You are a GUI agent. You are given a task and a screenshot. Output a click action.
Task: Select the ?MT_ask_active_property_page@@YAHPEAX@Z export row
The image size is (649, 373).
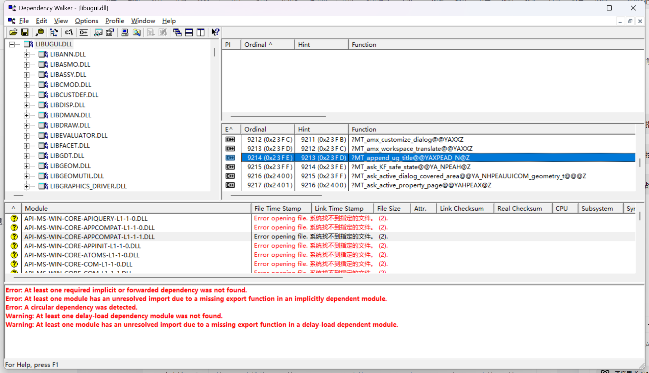tap(429, 185)
